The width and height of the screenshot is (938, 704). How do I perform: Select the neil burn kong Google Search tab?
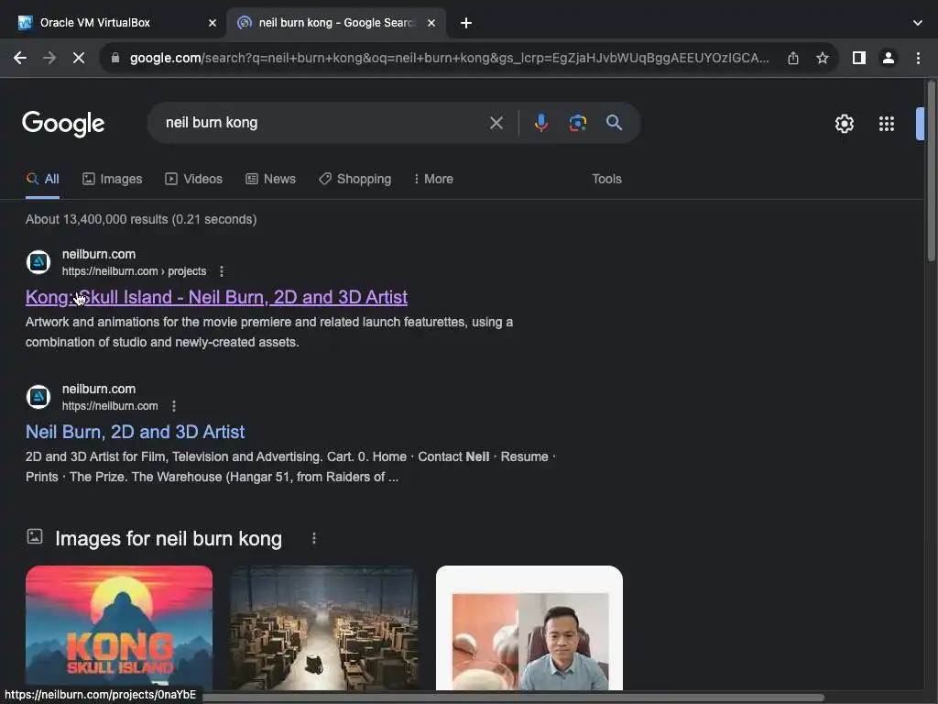[x=335, y=23]
